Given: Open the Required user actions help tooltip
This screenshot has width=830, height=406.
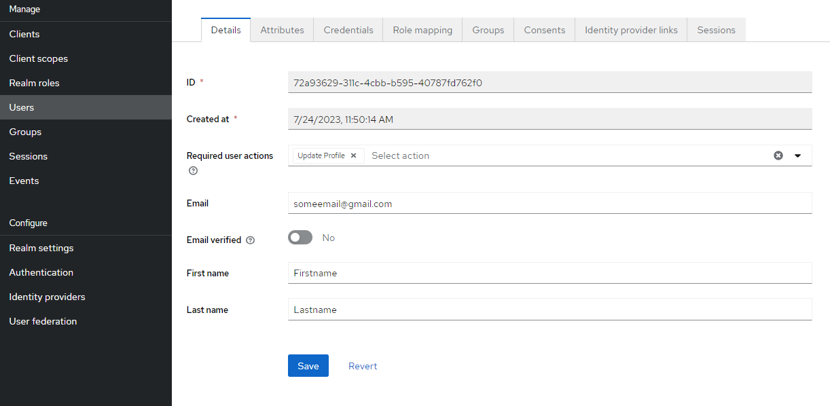Looking at the screenshot, I should click(193, 170).
